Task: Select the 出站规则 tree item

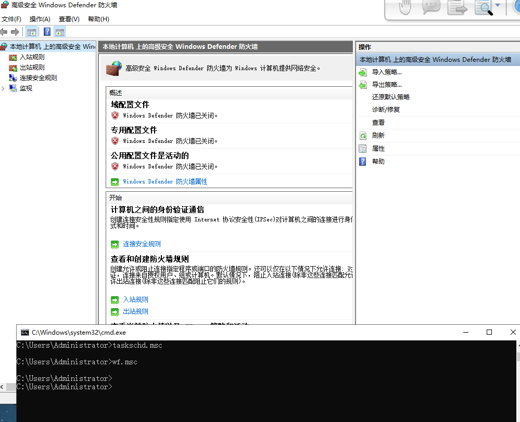Action: point(32,67)
